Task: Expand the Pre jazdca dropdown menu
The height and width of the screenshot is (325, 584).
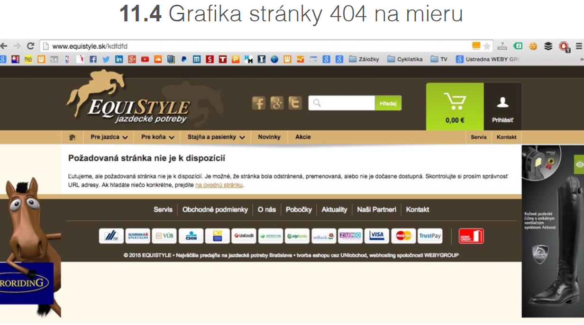Action: [109, 137]
